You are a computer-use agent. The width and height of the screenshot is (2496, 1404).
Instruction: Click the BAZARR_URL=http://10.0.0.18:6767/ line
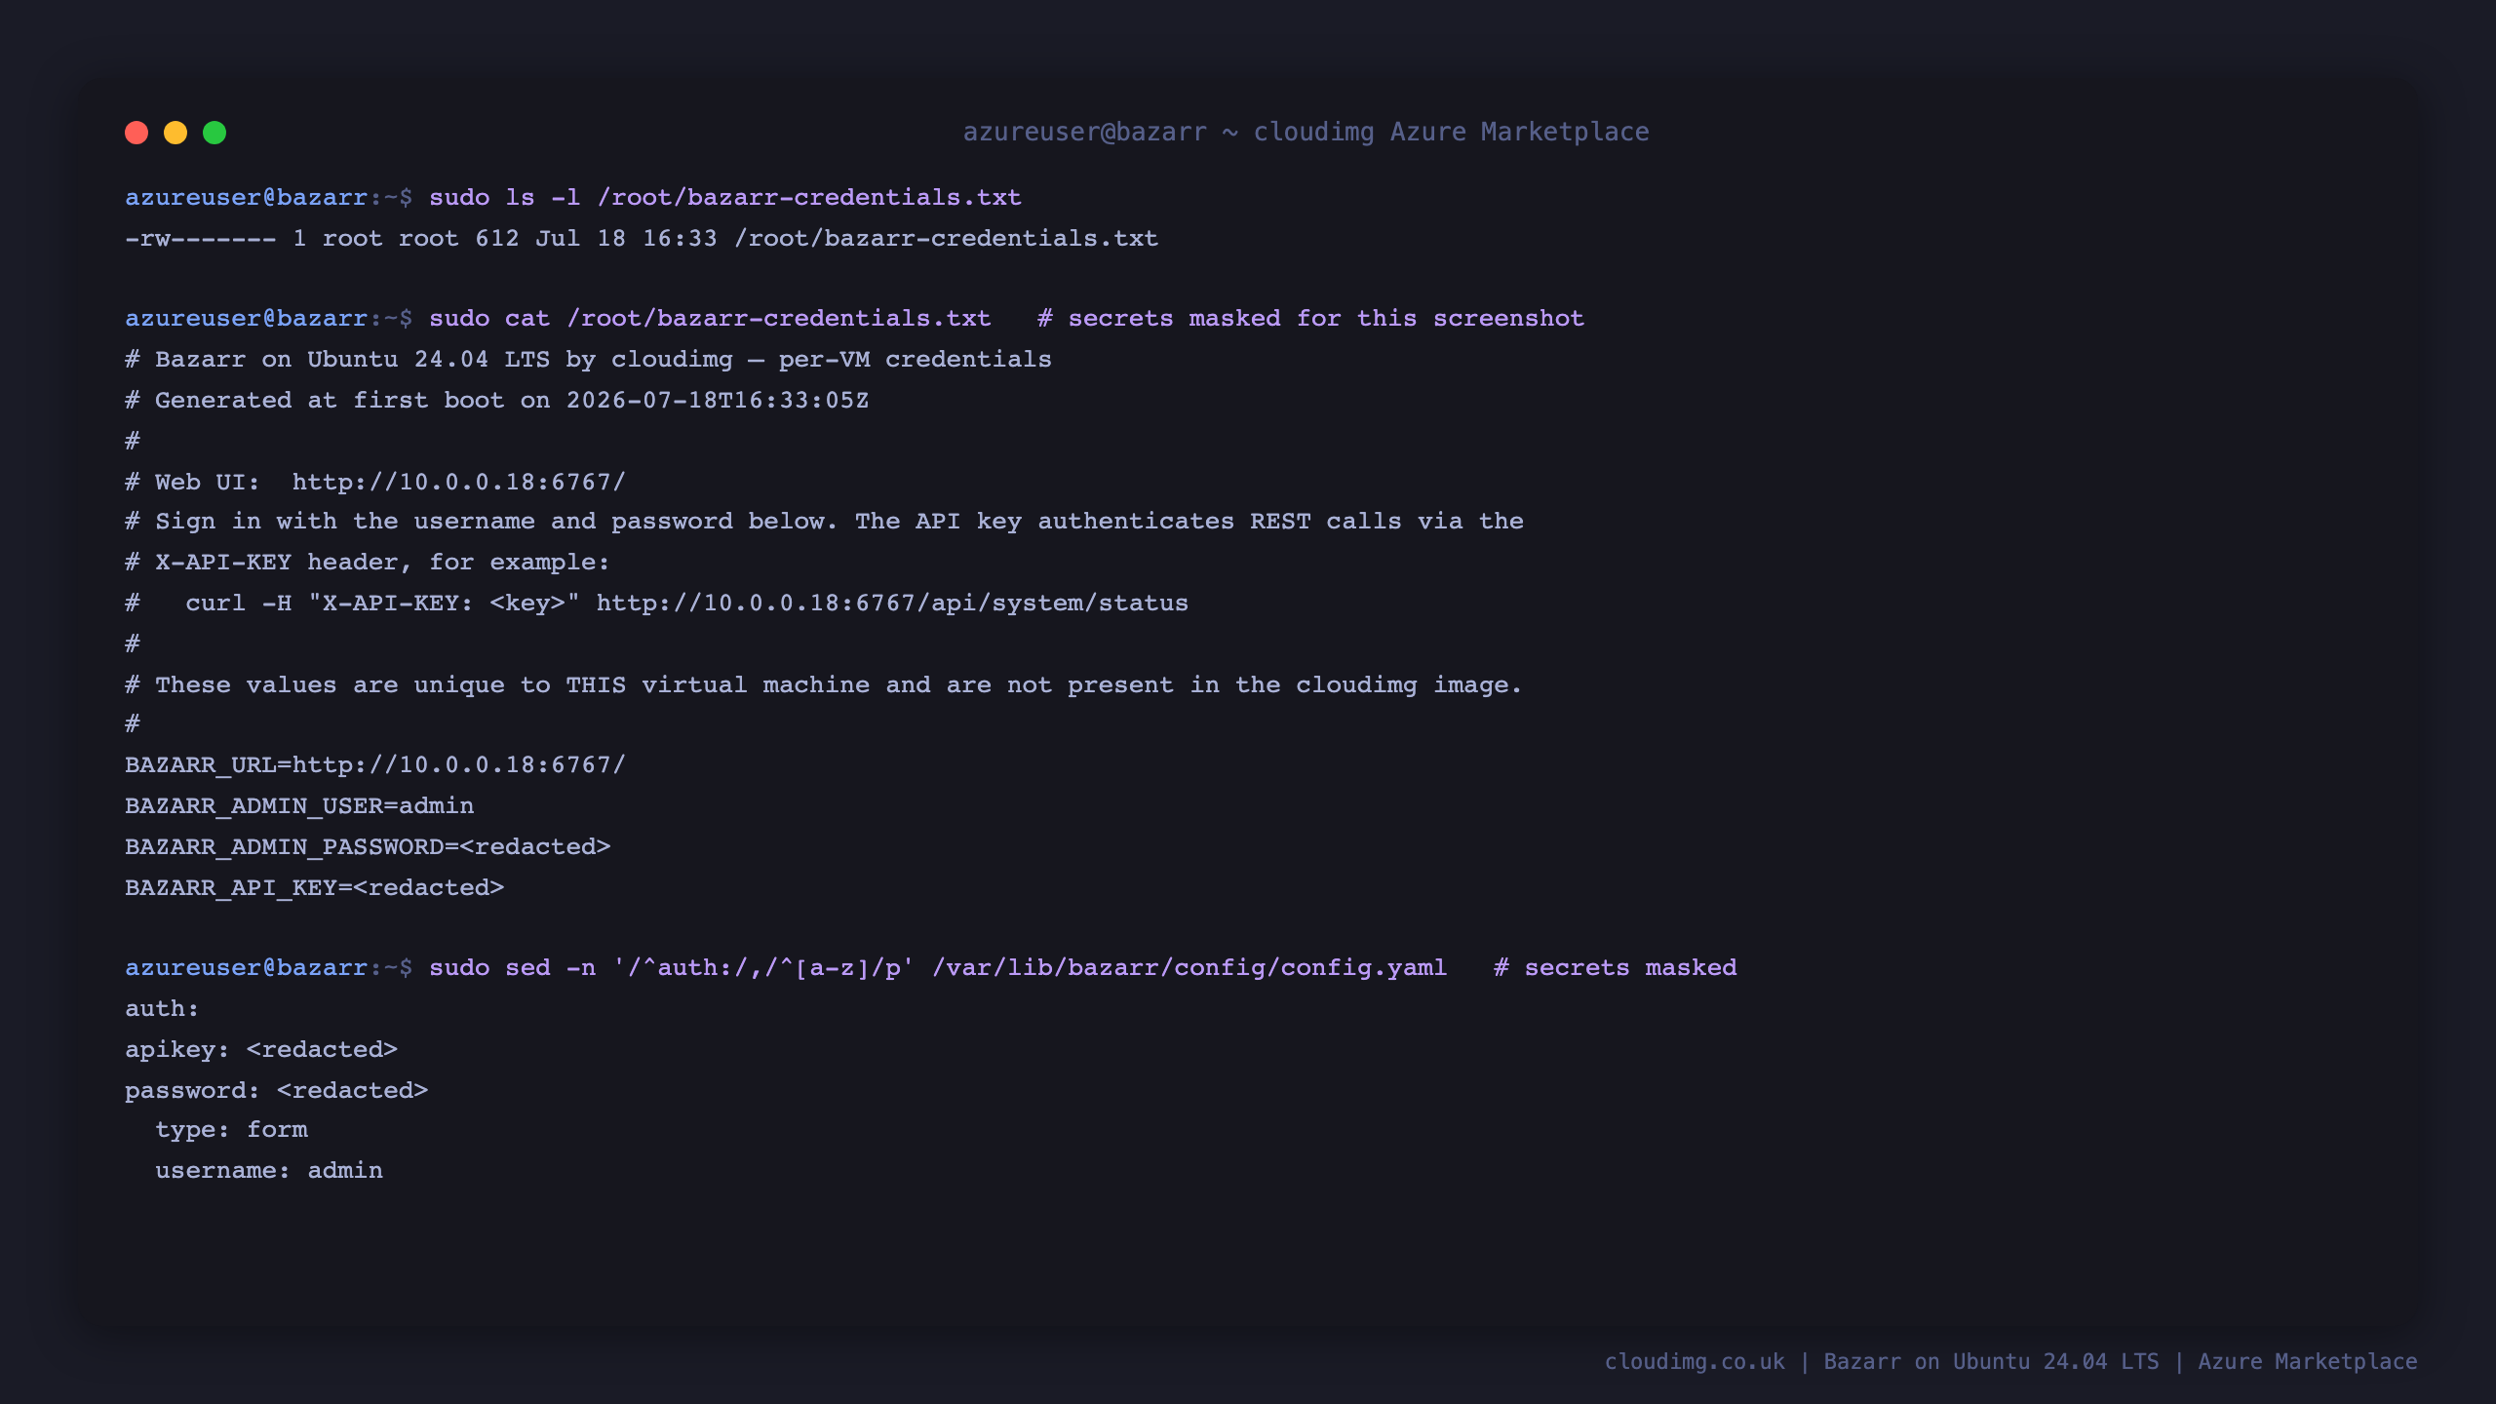point(375,764)
